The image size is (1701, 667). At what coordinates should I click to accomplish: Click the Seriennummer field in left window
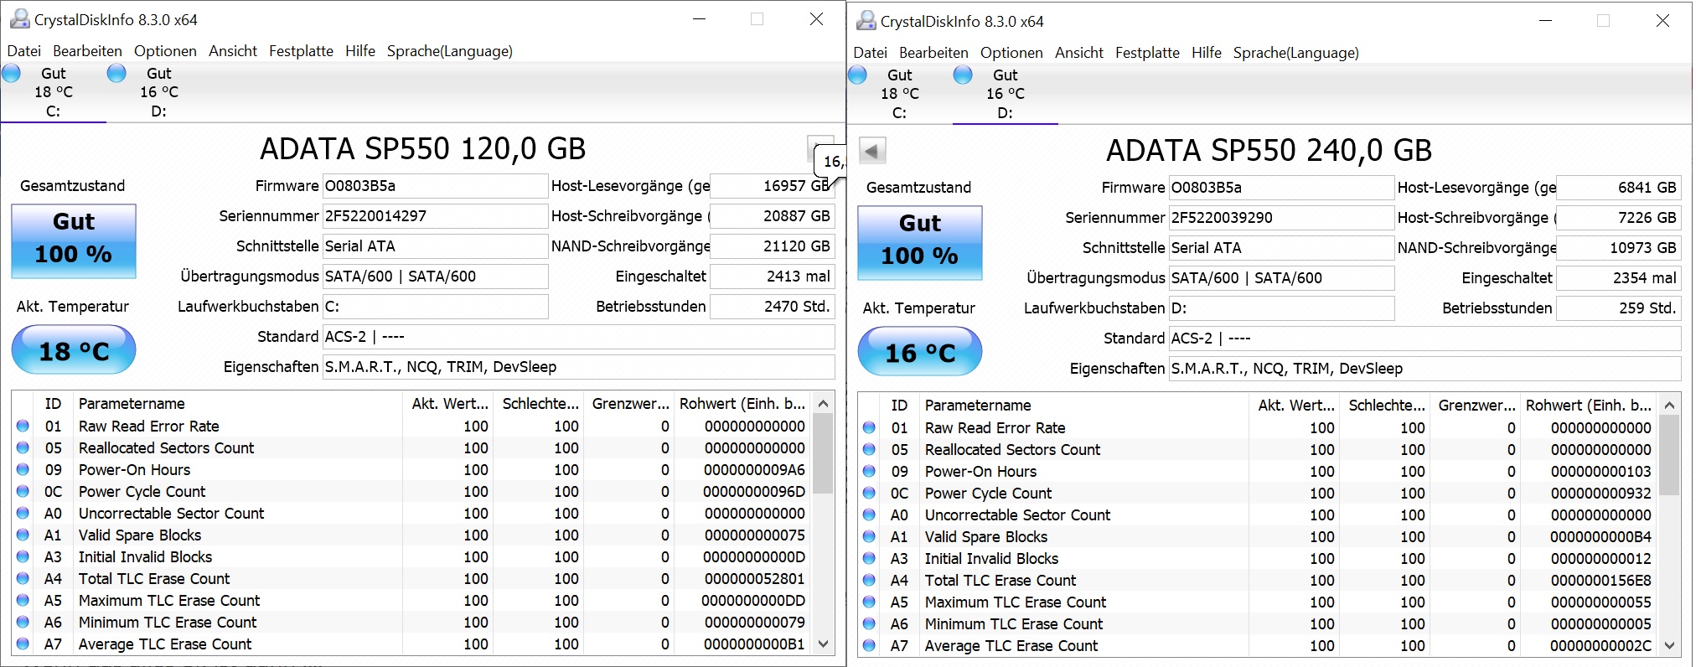[435, 216]
